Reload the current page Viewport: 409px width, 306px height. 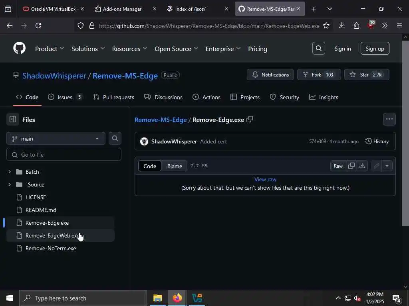(x=38, y=25)
